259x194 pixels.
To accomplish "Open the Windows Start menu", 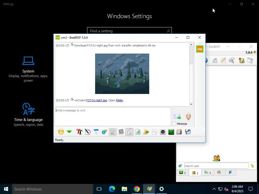I will click(x=6, y=189).
